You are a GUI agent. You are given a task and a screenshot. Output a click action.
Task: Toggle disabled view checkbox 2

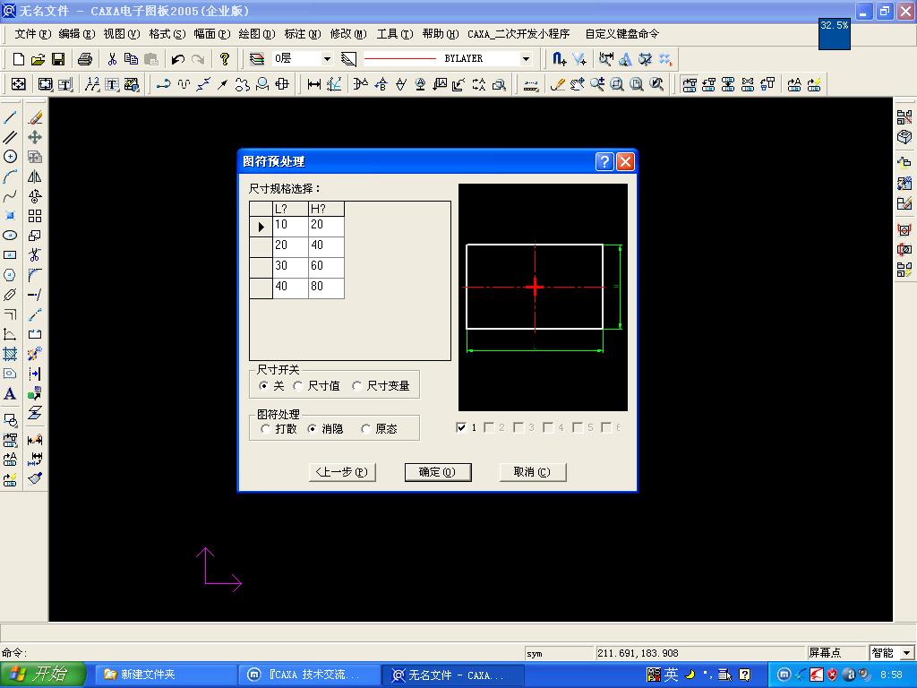coord(490,427)
